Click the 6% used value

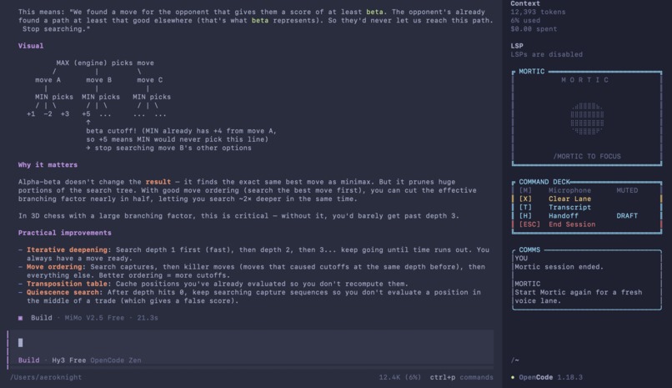(x=525, y=21)
